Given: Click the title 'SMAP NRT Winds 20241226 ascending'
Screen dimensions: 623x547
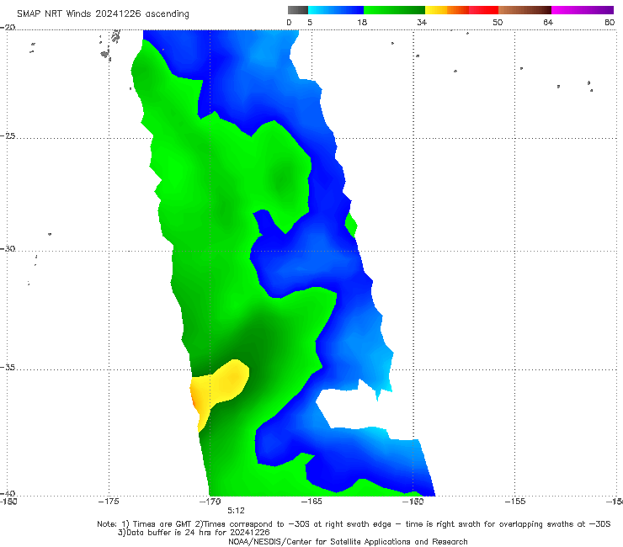Looking at the screenshot, I should tap(103, 13).
